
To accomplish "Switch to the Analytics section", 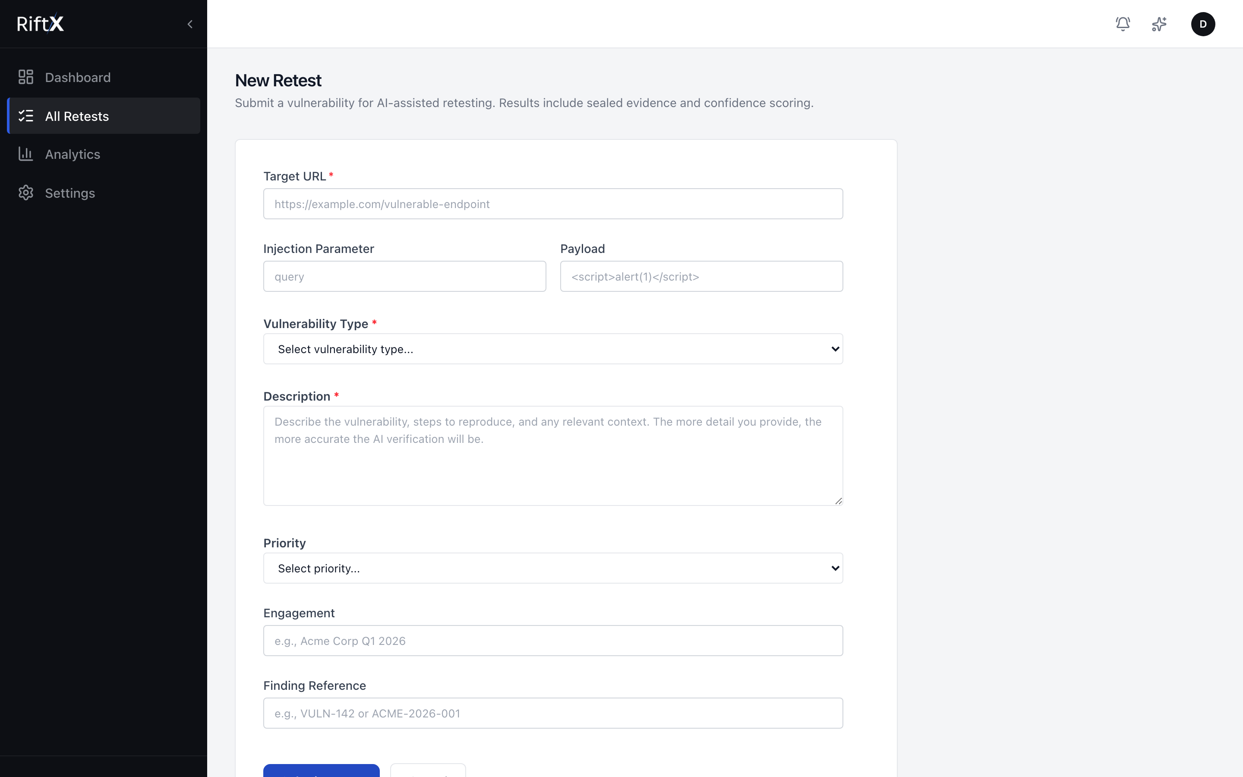I will click(x=73, y=154).
